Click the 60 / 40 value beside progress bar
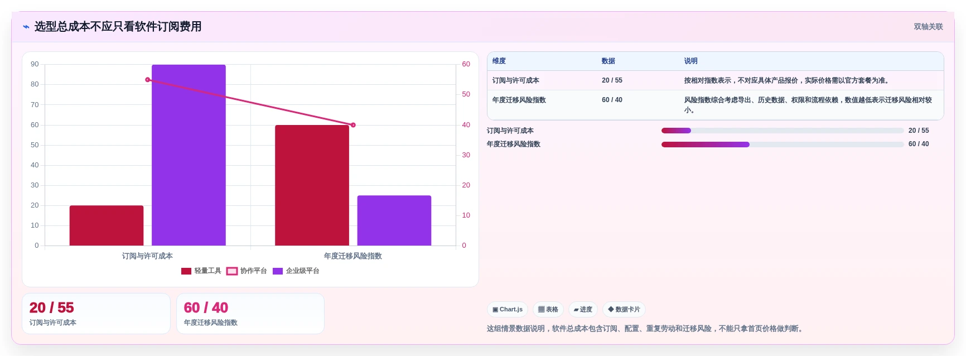 click(919, 144)
